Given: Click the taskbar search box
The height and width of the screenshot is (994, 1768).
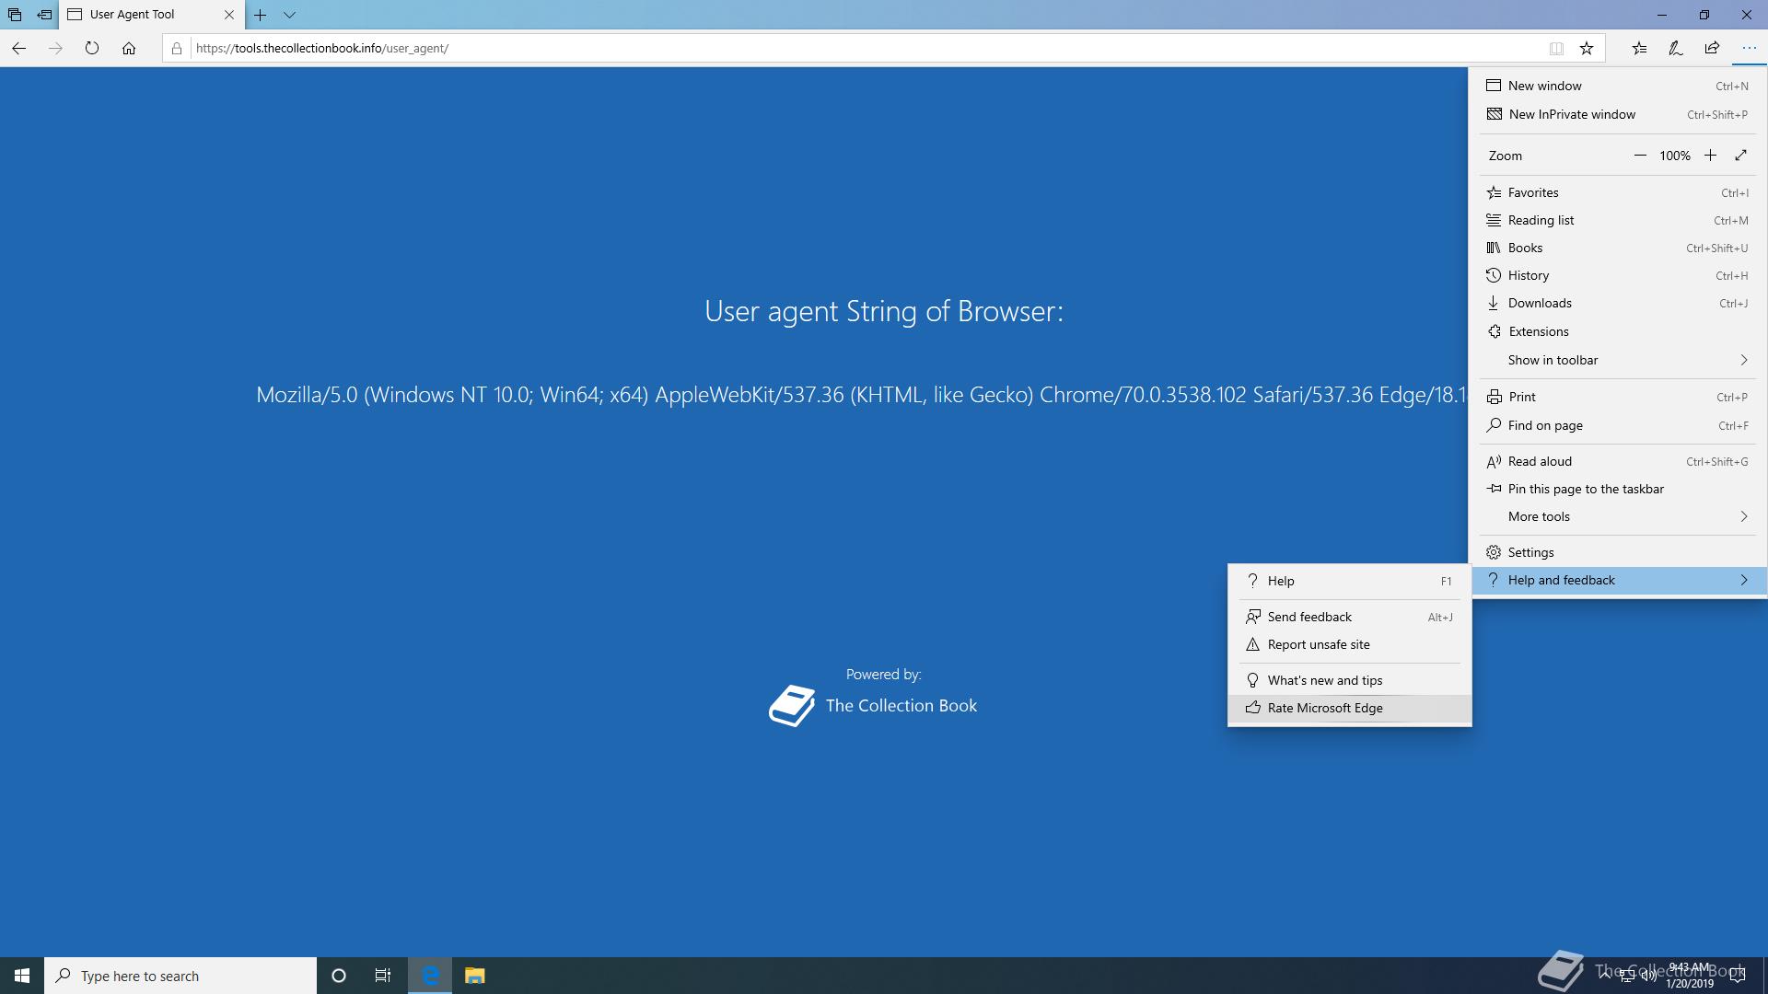Looking at the screenshot, I should [180, 976].
